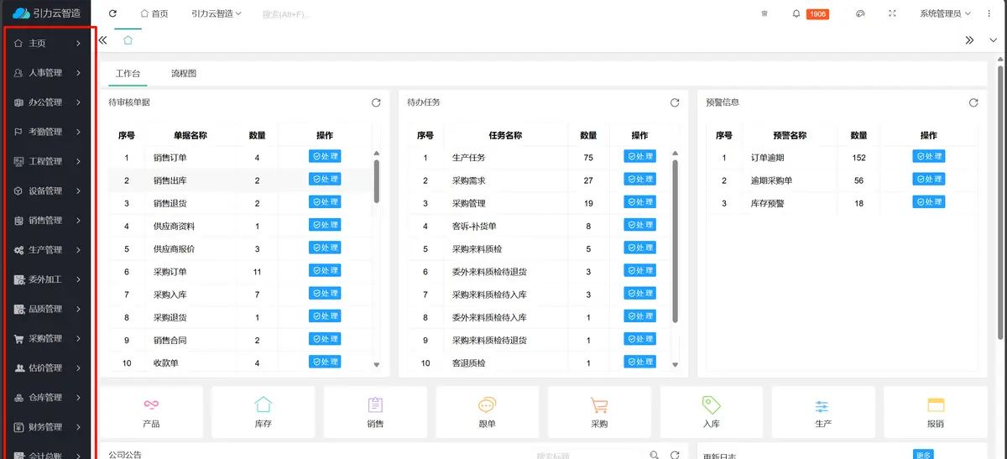Click the double right arrow tab scroller
This screenshot has height=459, width=1007.
click(969, 39)
